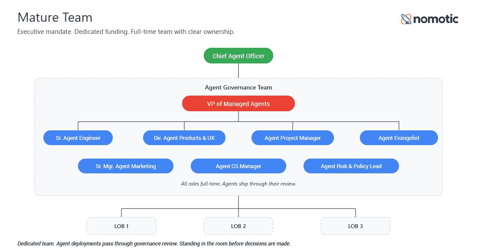The image size is (477, 252).
Task: Select the Agent Governance Team label
Action: point(238,87)
